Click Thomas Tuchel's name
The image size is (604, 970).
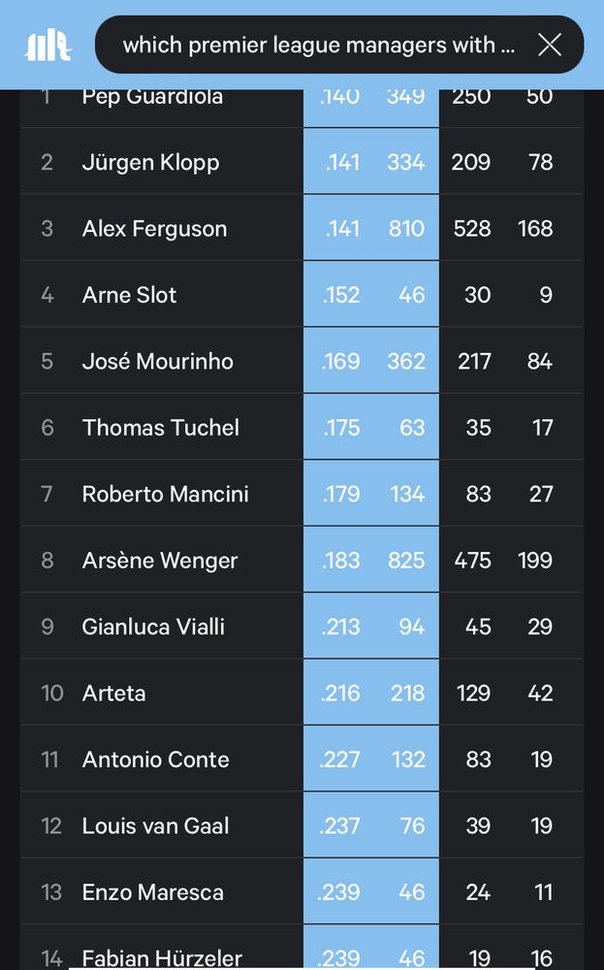(x=161, y=428)
